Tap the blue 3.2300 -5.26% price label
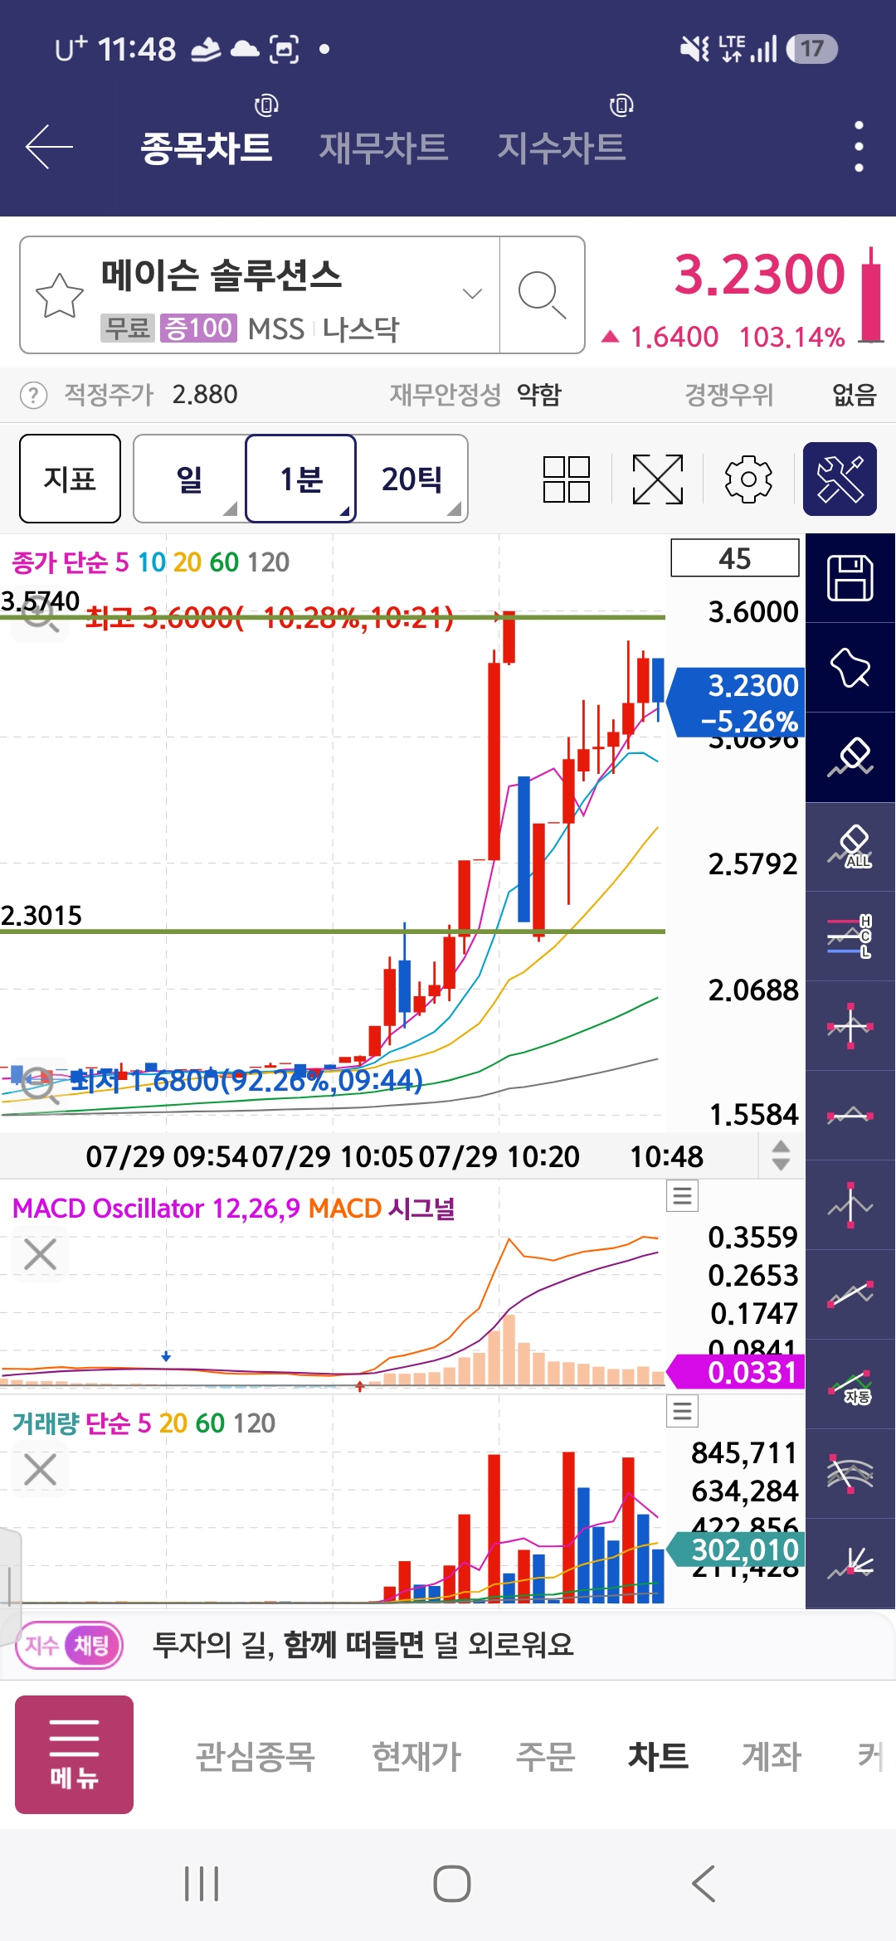The width and height of the screenshot is (896, 1941). 737,703
